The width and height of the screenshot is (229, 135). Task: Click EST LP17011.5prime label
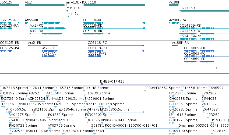[41, 88]
